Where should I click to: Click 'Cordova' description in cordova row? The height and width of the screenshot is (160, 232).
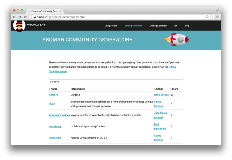point(75,95)
